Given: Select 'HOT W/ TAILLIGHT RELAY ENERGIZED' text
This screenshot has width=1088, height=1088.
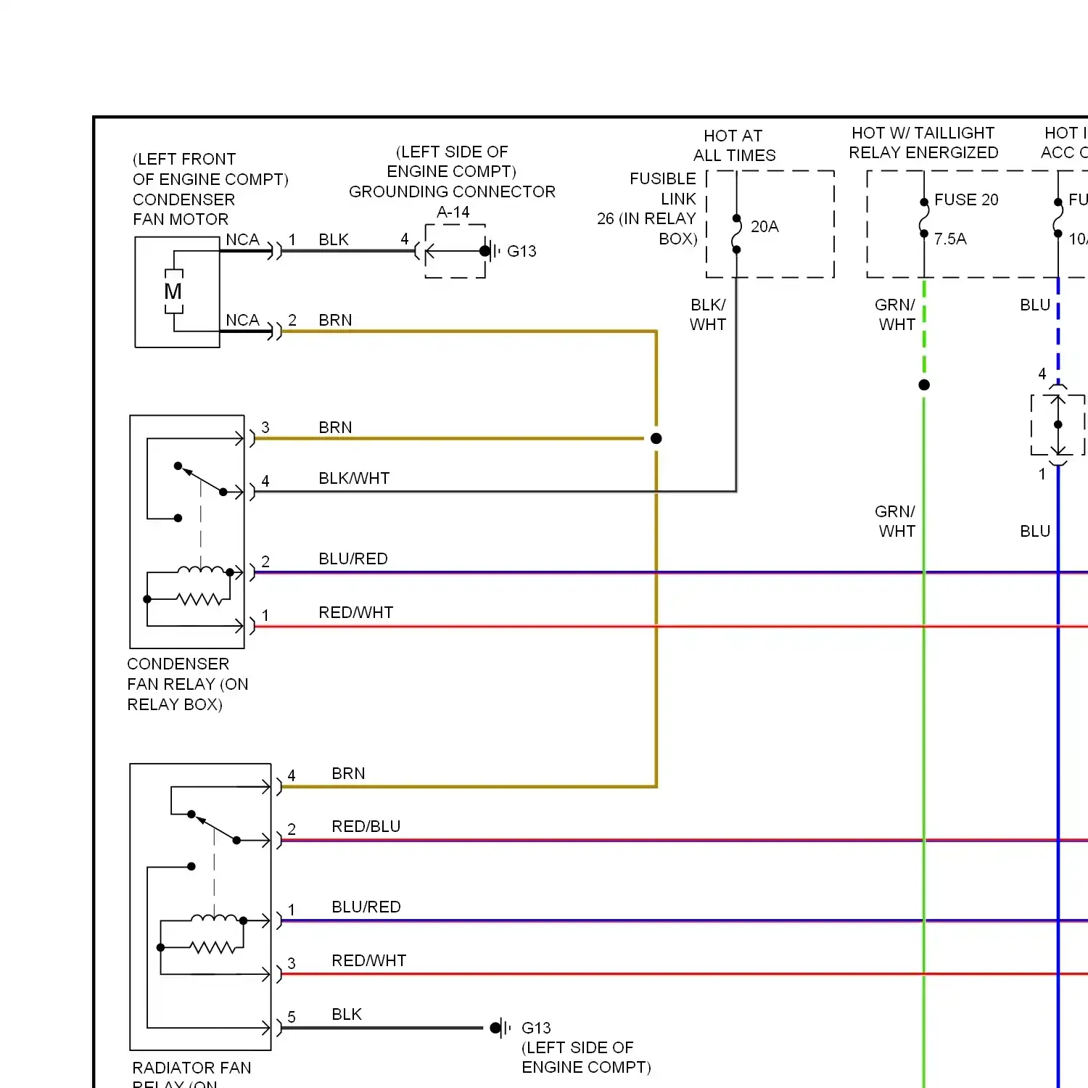Looking at the screenshot, I should 923,143.
